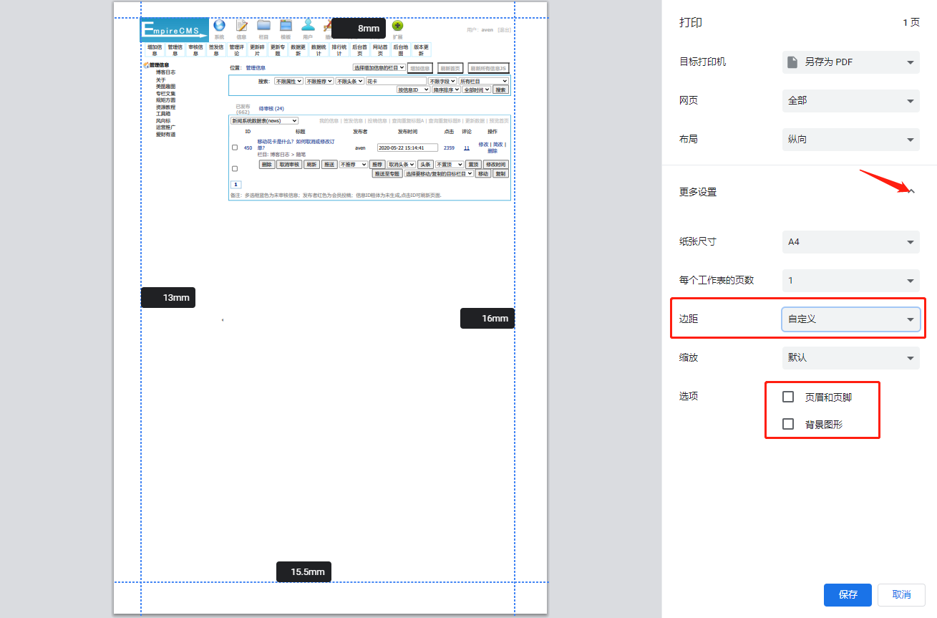Viewport: 937px width, 618px height.
Task: Click the 用户 person icon in preview
Action: pyautogui.click(x=308, y=26)
